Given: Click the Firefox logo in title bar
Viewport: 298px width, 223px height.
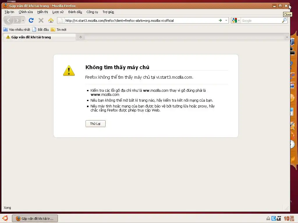Looking at the screenshot, I should pyautogui.click(x=5, y=6).
